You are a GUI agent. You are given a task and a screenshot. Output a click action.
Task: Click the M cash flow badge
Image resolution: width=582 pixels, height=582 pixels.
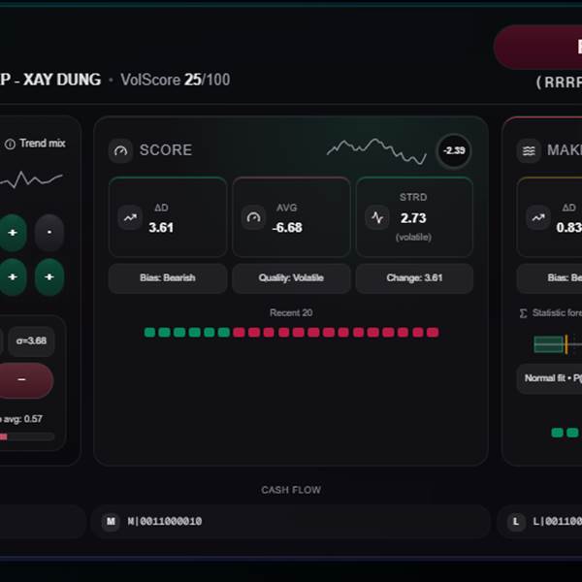pyautogui.click(x=111, y=522)
